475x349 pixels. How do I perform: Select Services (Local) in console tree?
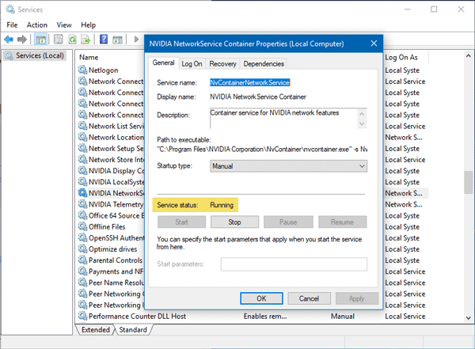tap(35, 55)
